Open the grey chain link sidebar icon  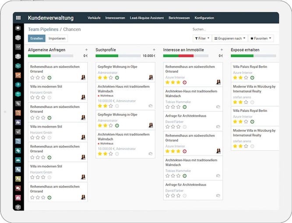point(18,103)
